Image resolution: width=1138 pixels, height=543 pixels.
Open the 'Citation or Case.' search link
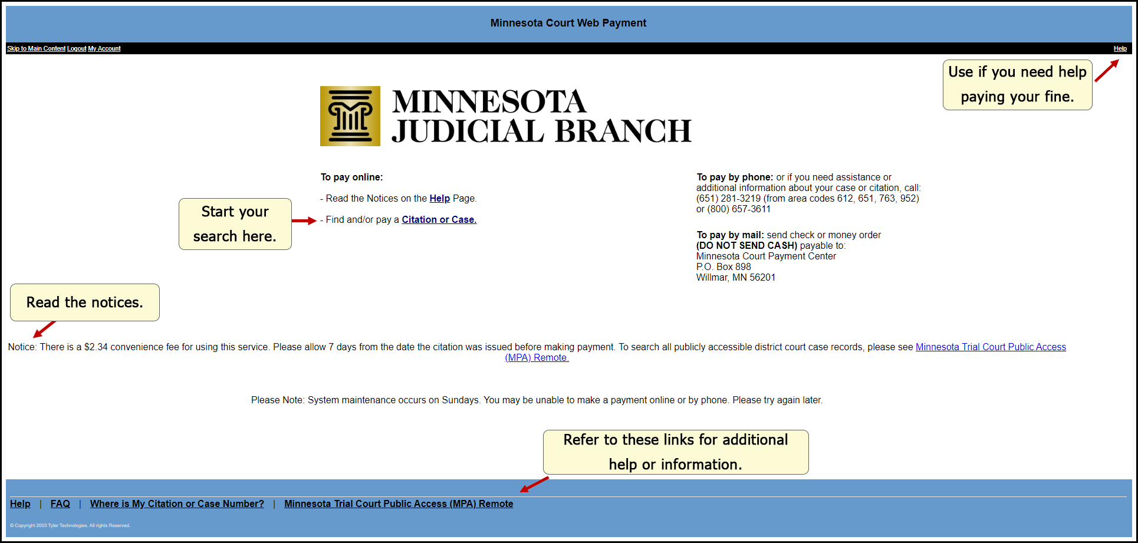pyautogui.click(x=439, y=219)
